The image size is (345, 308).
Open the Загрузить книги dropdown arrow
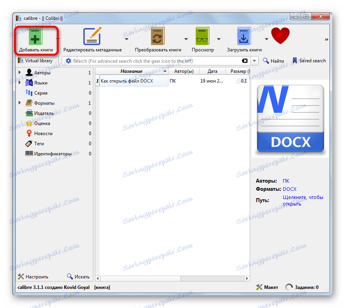pos(266,39)
